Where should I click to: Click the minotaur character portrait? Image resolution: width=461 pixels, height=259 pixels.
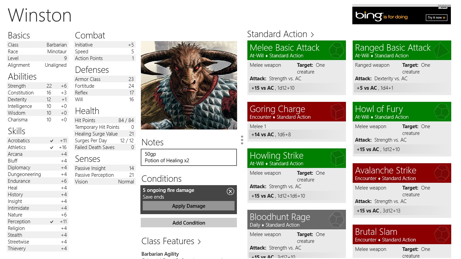tap(189, 85)
